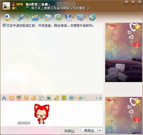Send a gift using gift box icon
143x135 pixels.
point(64,98)
